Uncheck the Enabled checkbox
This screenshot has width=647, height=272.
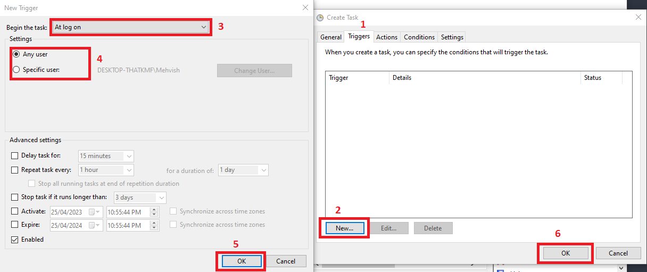(15, 240)
